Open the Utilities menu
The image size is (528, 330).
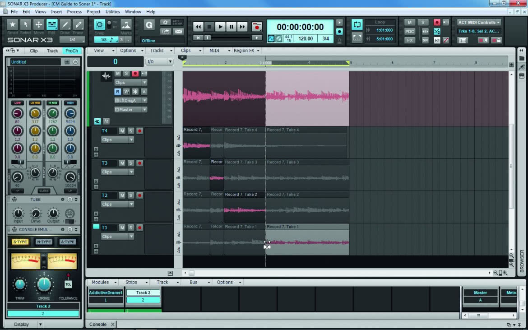point(112,11)
